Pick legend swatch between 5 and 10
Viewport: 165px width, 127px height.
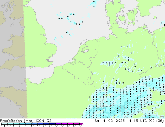point(28,124)
